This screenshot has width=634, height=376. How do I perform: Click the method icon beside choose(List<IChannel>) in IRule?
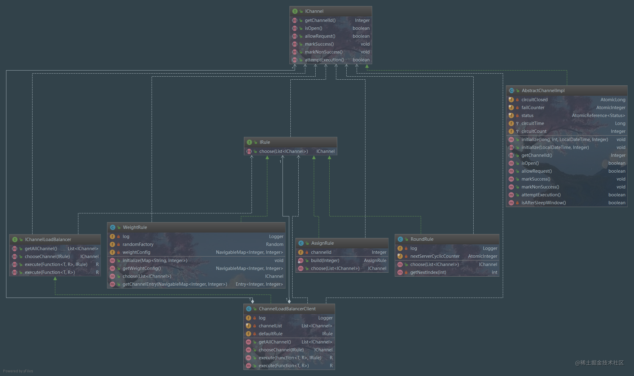click(x=249, y=151)
